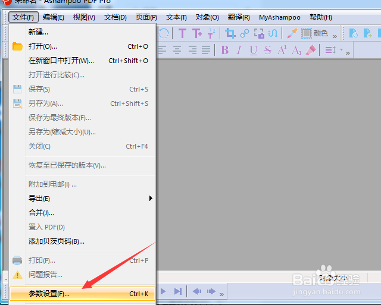Click the next view right arrow
Screen dimensions: 381x305
211,291
